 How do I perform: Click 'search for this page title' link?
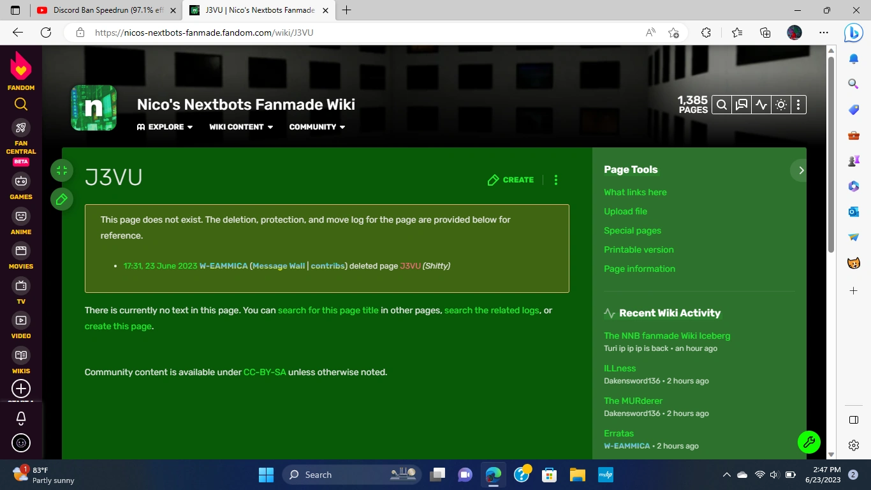pyautogui.click(x=328, y=311)
